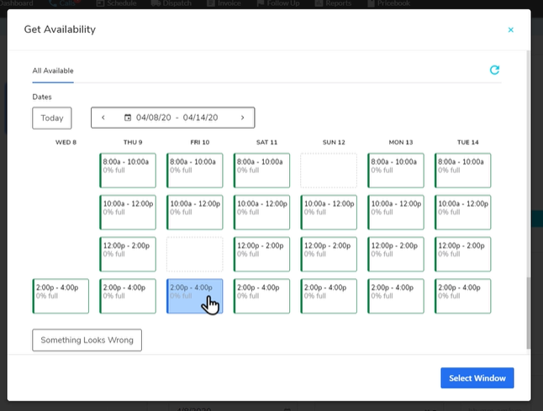Screen dimensions: 543x411
Task: Select Wednesday 2:00p - 4:00p slot
Action: [61, 296]
